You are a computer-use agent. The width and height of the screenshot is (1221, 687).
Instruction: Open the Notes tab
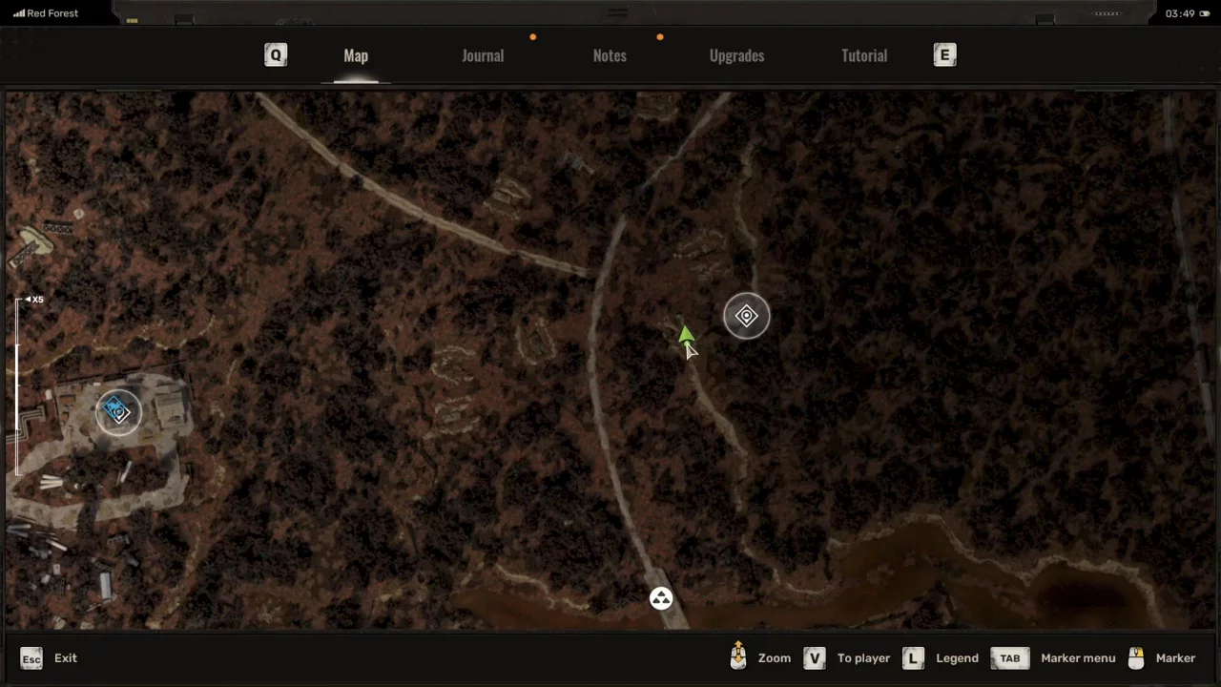pos(610,55)
